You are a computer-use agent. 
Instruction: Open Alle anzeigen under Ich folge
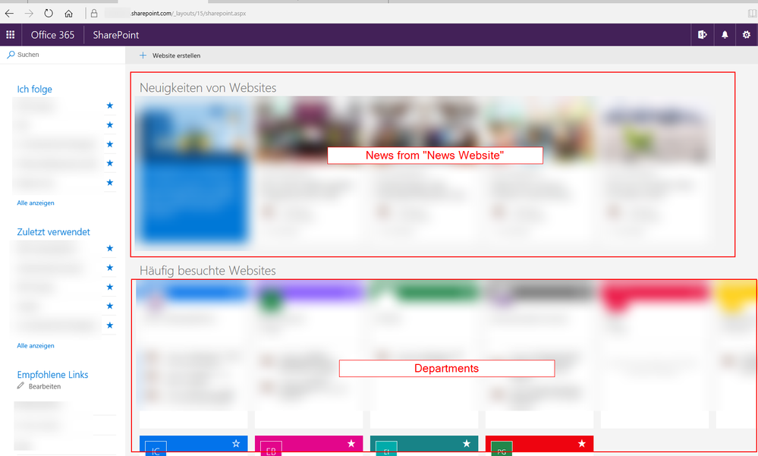point(34,203)
